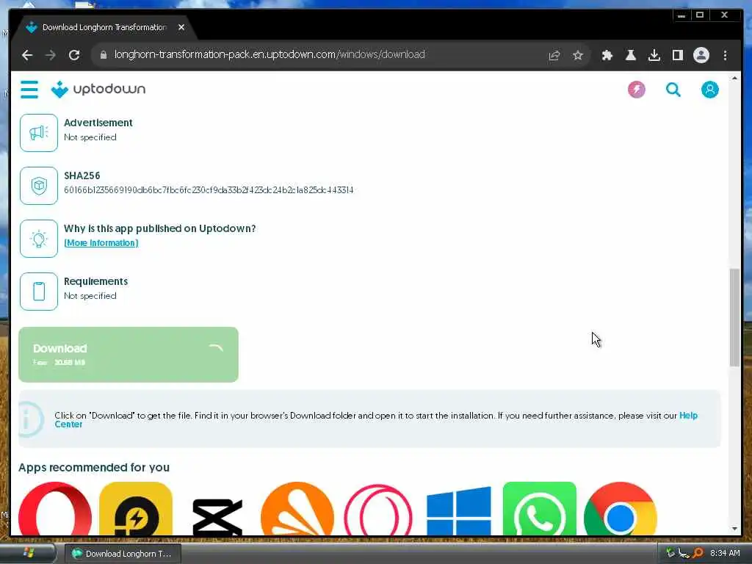Select the Download Longhorn Transformation tab
Screen dimensions: 752x564
(x=104, y=27)
